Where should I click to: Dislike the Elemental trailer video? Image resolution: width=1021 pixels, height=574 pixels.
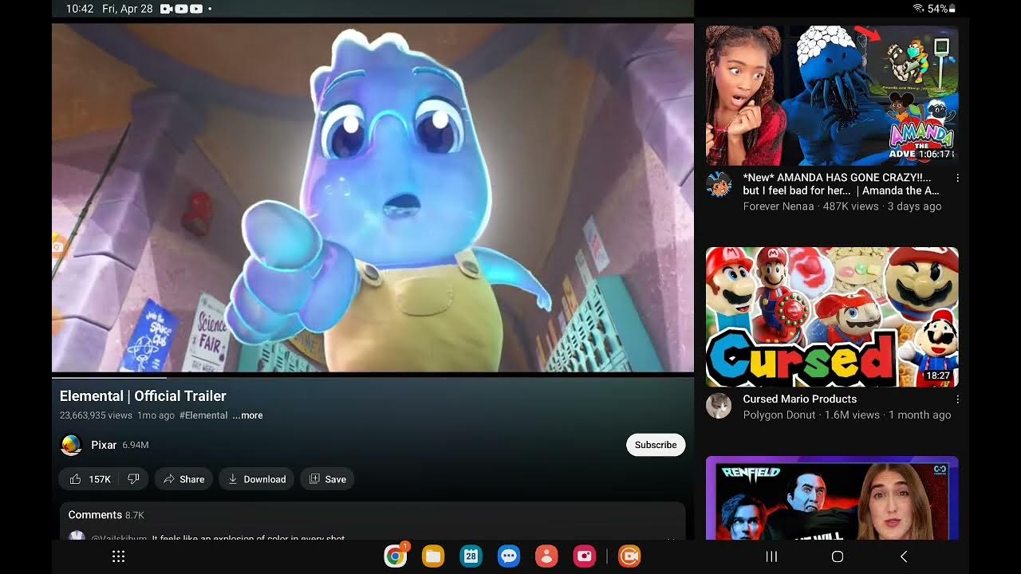pyautogui.click(x=134, y=479)
